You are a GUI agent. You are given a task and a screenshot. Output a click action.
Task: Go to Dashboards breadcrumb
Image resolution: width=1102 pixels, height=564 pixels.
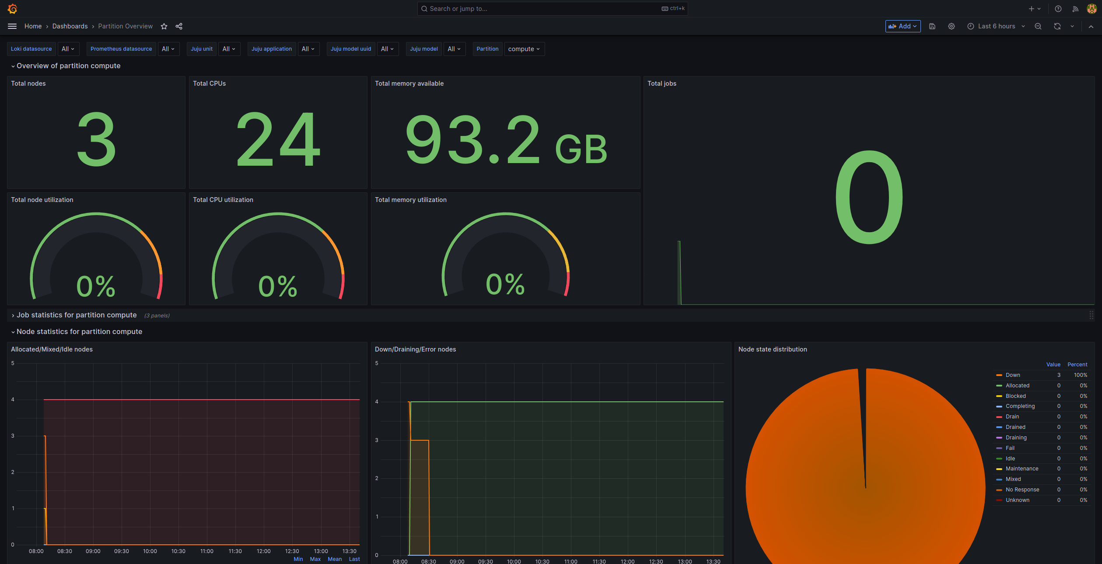pyautogui.click(x=70, y=26)
